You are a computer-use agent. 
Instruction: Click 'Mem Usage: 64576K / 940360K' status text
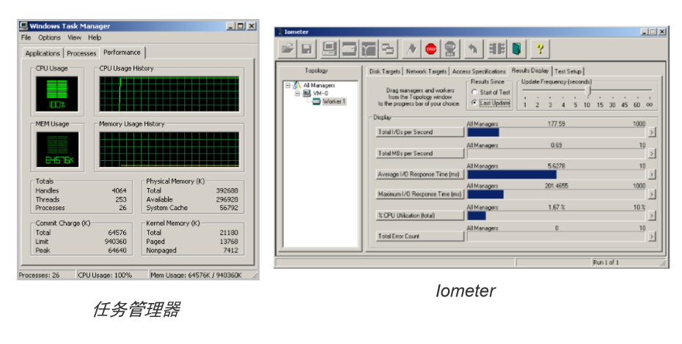point(196,275)
